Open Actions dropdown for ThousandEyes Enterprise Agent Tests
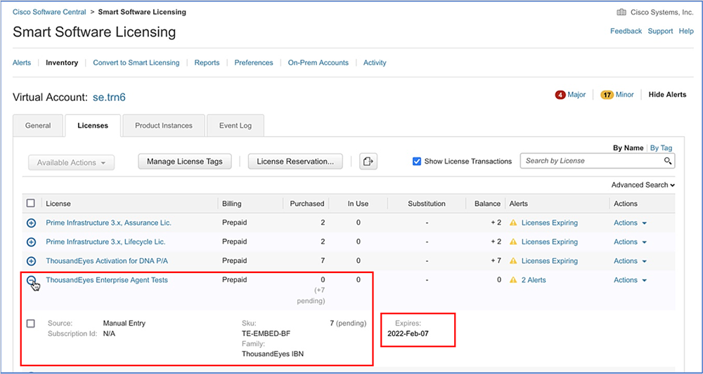The image size is (703, 374). pyautogui.click(x=630, y=280)
